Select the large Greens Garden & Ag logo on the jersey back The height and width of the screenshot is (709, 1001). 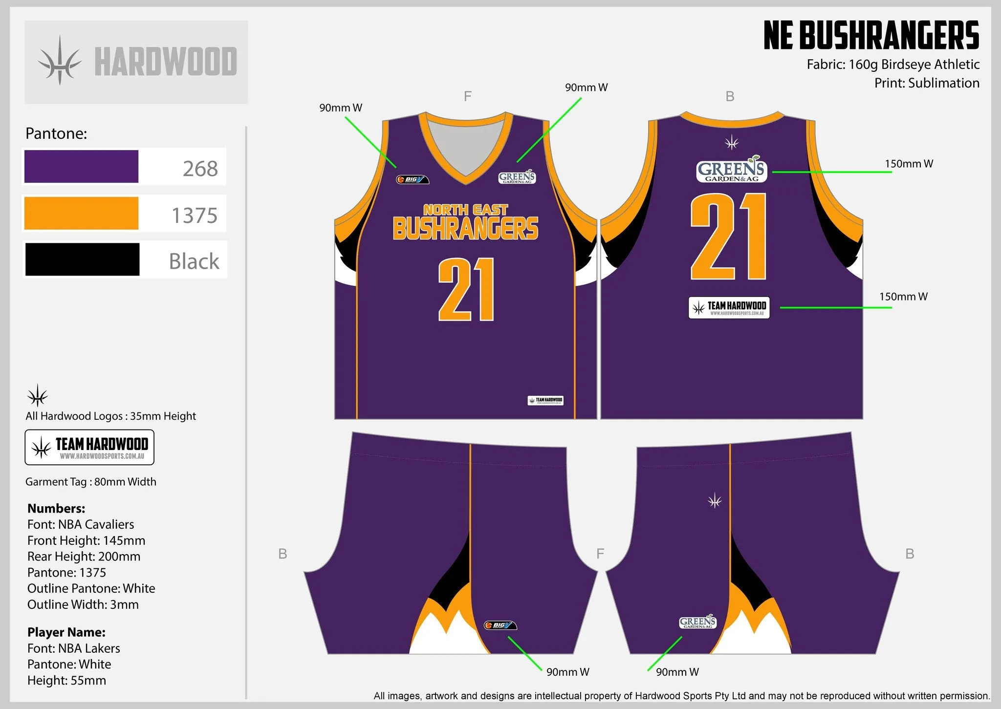tap(732, 169)
